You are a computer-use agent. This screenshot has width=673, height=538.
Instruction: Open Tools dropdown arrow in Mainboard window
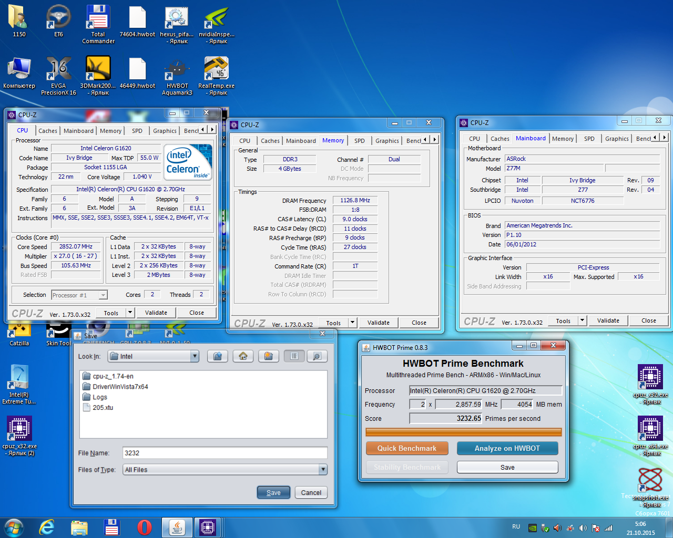point(582,320)
